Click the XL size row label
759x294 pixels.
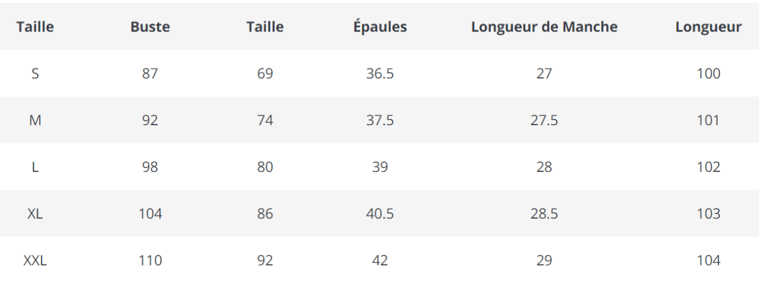35,214
